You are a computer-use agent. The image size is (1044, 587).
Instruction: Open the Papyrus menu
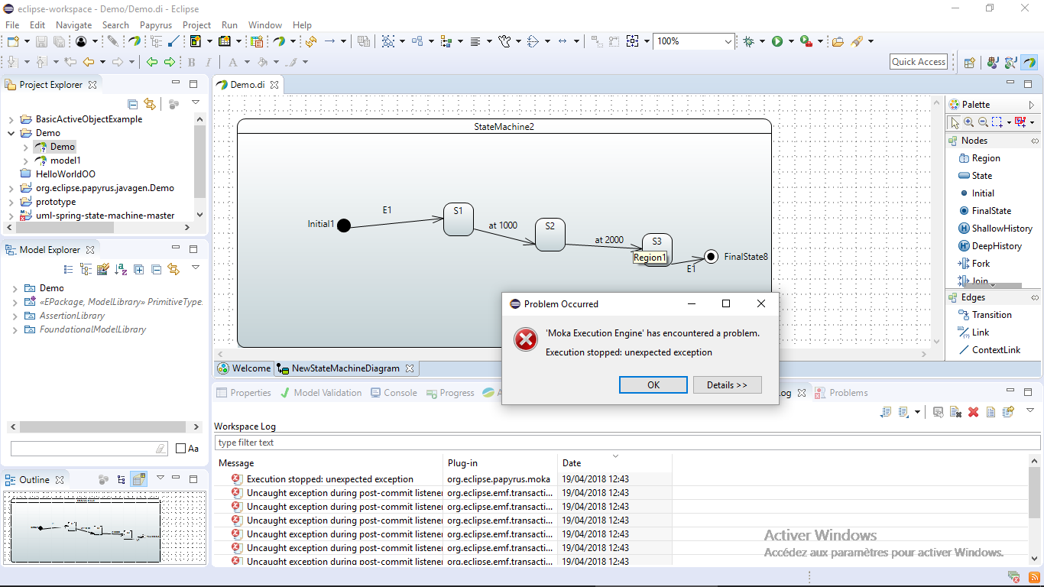[x=156, y=25]
